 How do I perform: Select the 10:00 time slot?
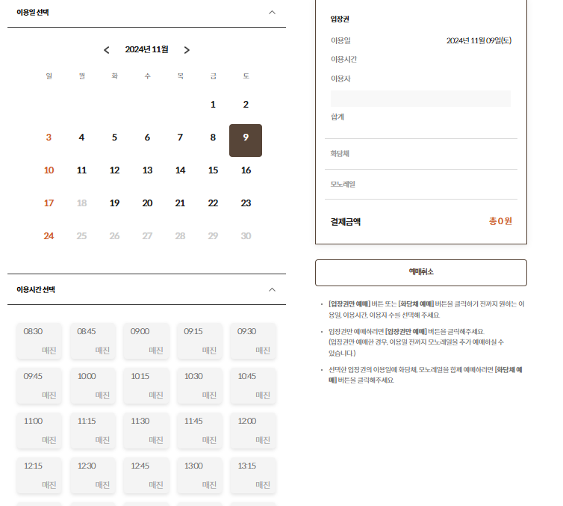click(93, 386)
